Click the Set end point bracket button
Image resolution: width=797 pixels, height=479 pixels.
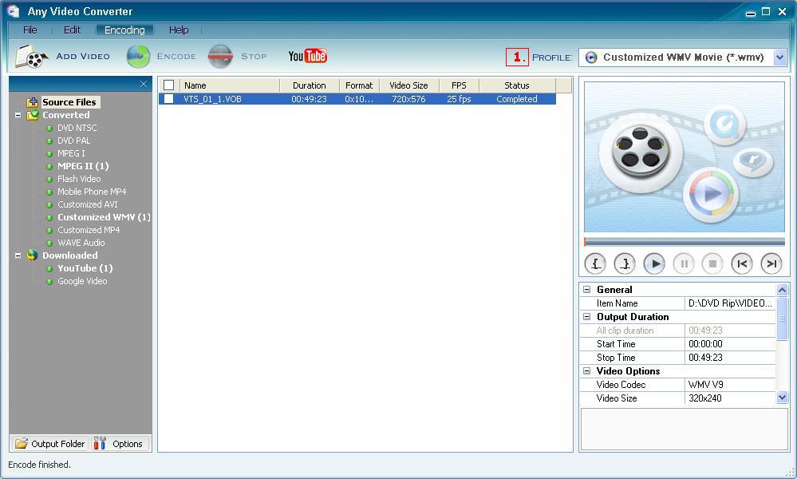coord(625,263)
